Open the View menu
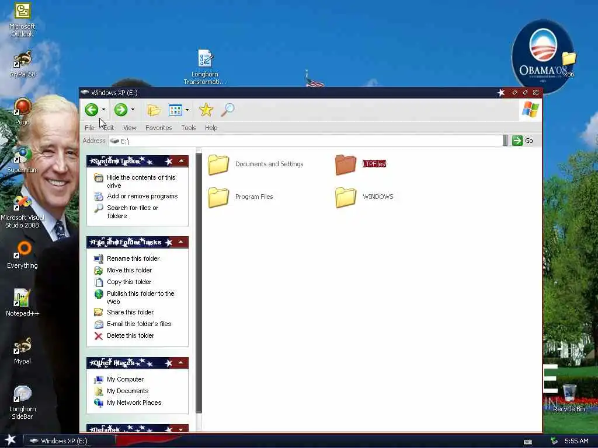This screenshot has height=448, width=598. click(130, 128)
